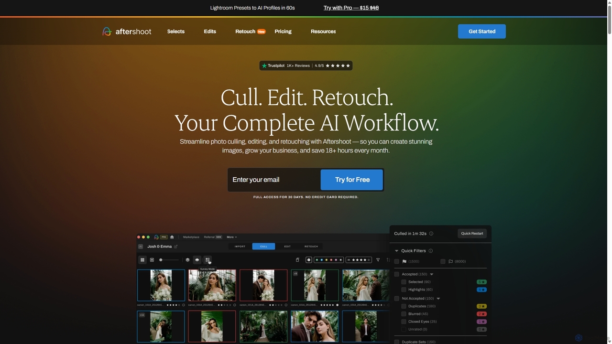Viewport: 612px width, 344px height.
Task: Open the Retouch menu marked New
Action: [250, 32]
